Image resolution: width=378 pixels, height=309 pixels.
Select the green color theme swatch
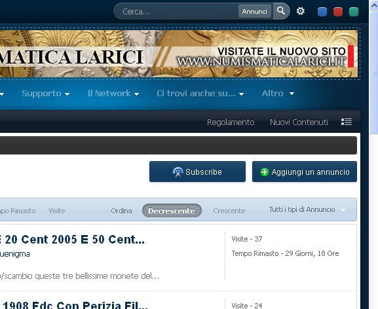click(x=354, y=12)
